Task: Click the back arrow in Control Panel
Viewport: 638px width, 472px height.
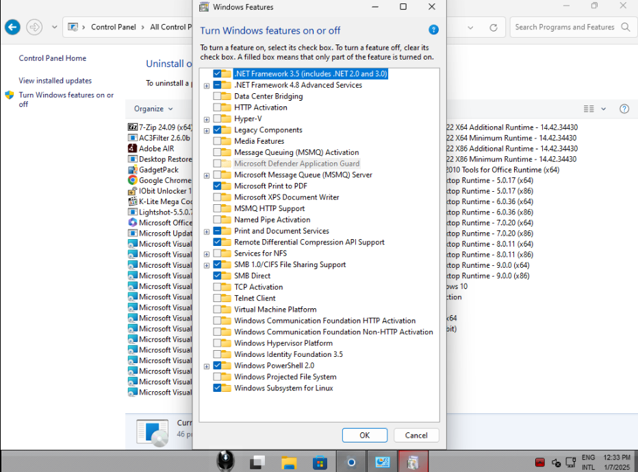Action: (x=12, y=27)
